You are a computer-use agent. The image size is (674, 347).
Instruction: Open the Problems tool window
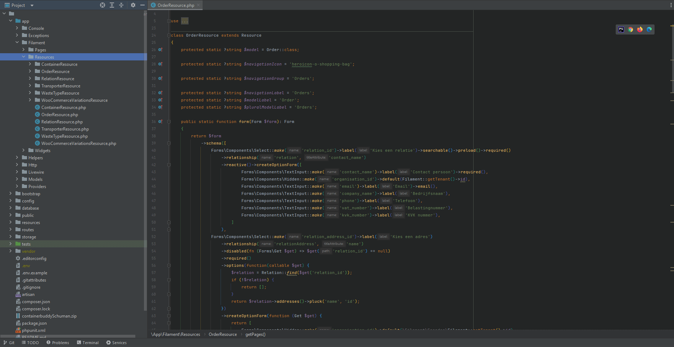(x=58, y=343)
